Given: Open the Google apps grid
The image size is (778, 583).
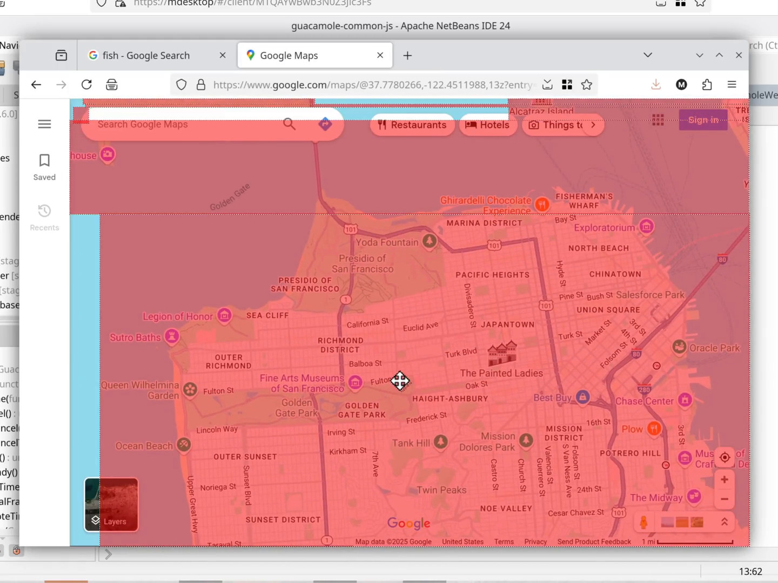Looking at the screenshot, I should [x=658, y=120].
